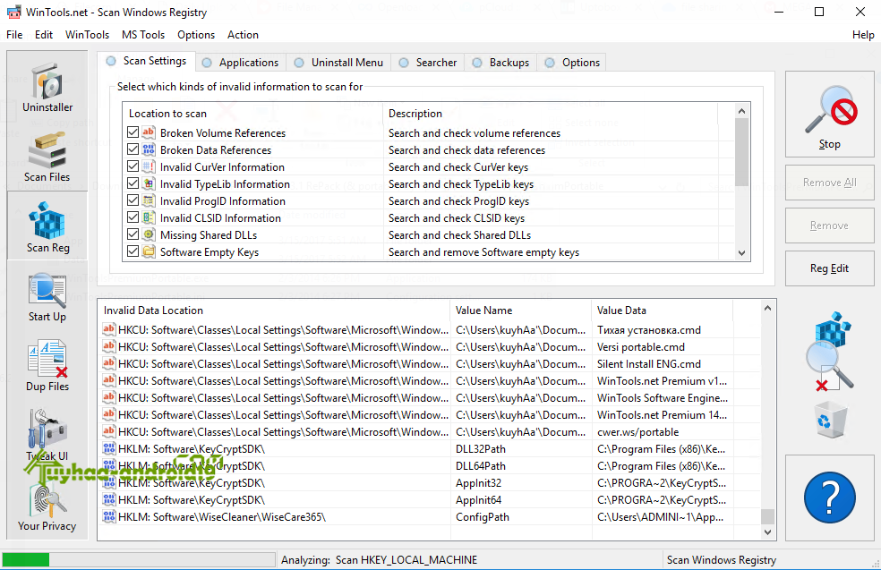Click the icon of the cwer.ws/portable result row
881x570 pixels.
[109, 430]
